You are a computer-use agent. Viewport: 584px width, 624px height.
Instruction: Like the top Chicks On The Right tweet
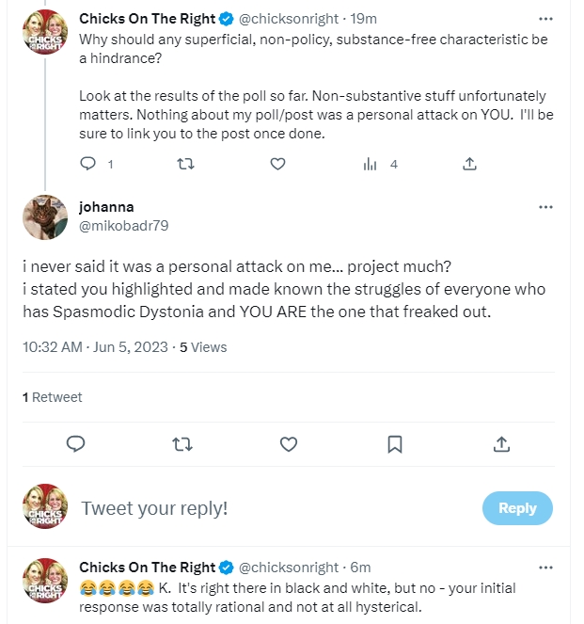277,164
